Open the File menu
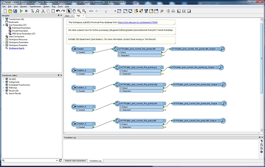 [4, 7]
